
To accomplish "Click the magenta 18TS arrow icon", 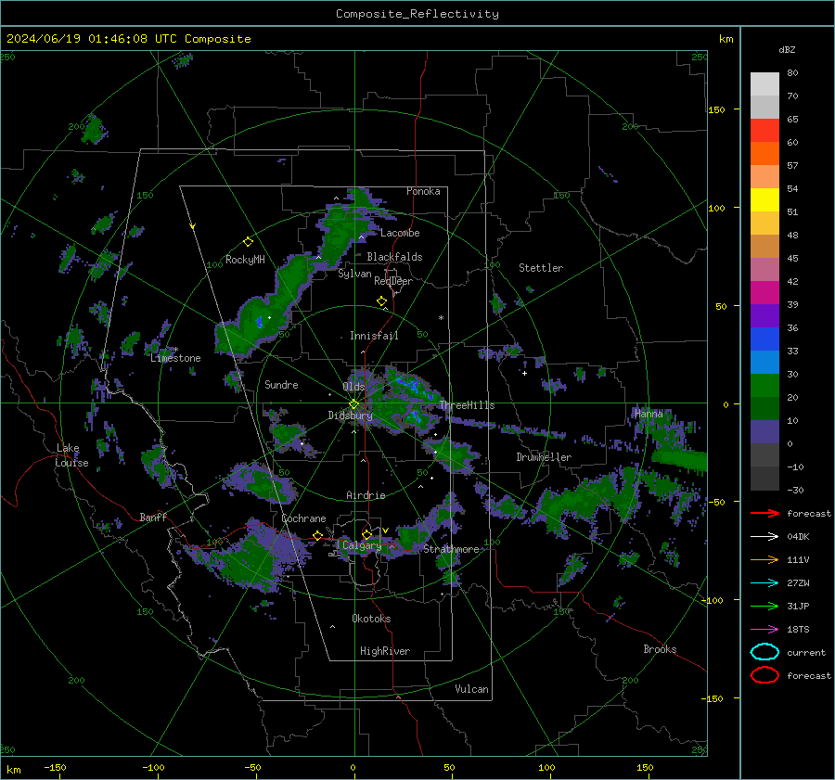I will pyautogui.click(x=764, y=630).
